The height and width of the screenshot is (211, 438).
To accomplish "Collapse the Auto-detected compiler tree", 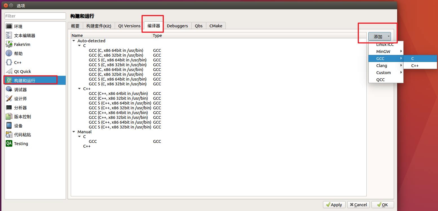I will coord(74,41).
